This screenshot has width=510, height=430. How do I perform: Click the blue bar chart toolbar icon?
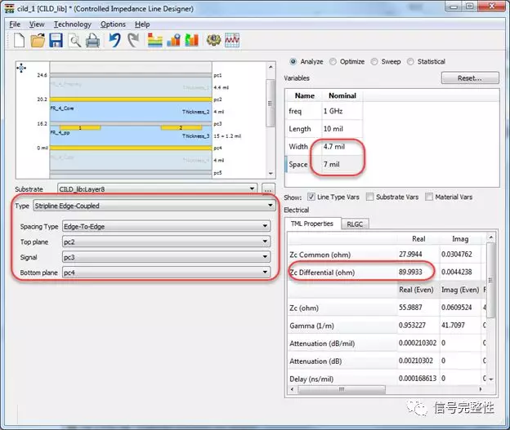(173, 41)
